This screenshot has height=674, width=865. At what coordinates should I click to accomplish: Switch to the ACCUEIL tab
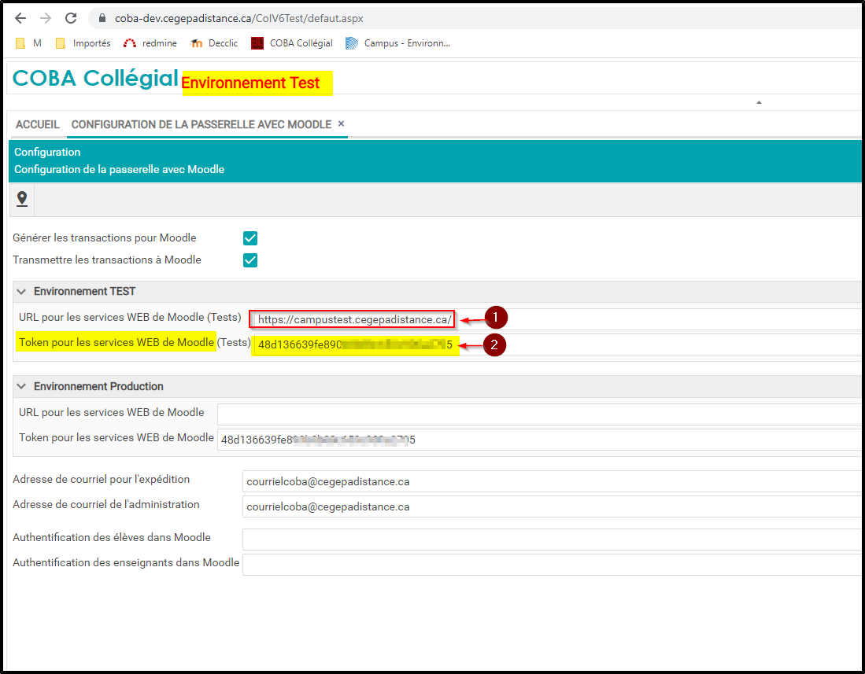(x=38, y=124)
